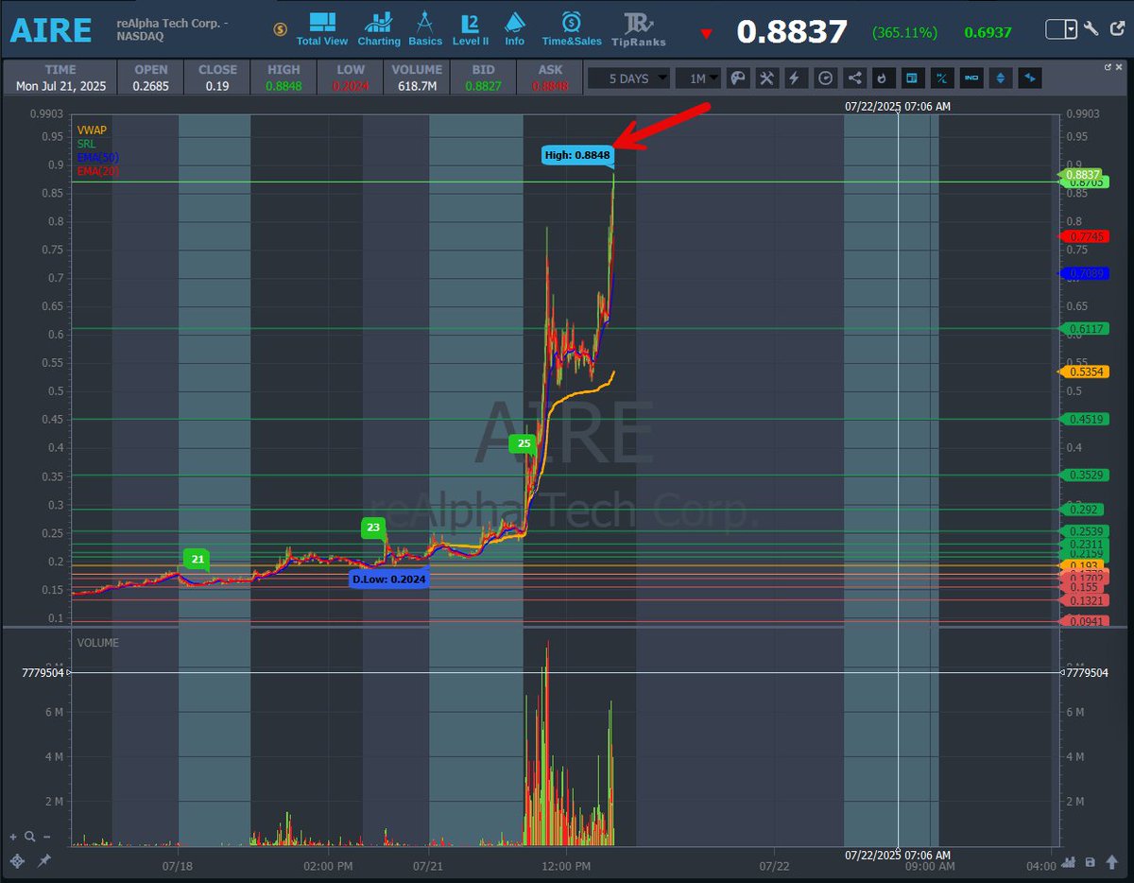Click the High: 0.8848 label
This screenshot has width=1134, height=883.
click(x=577, y=155)
